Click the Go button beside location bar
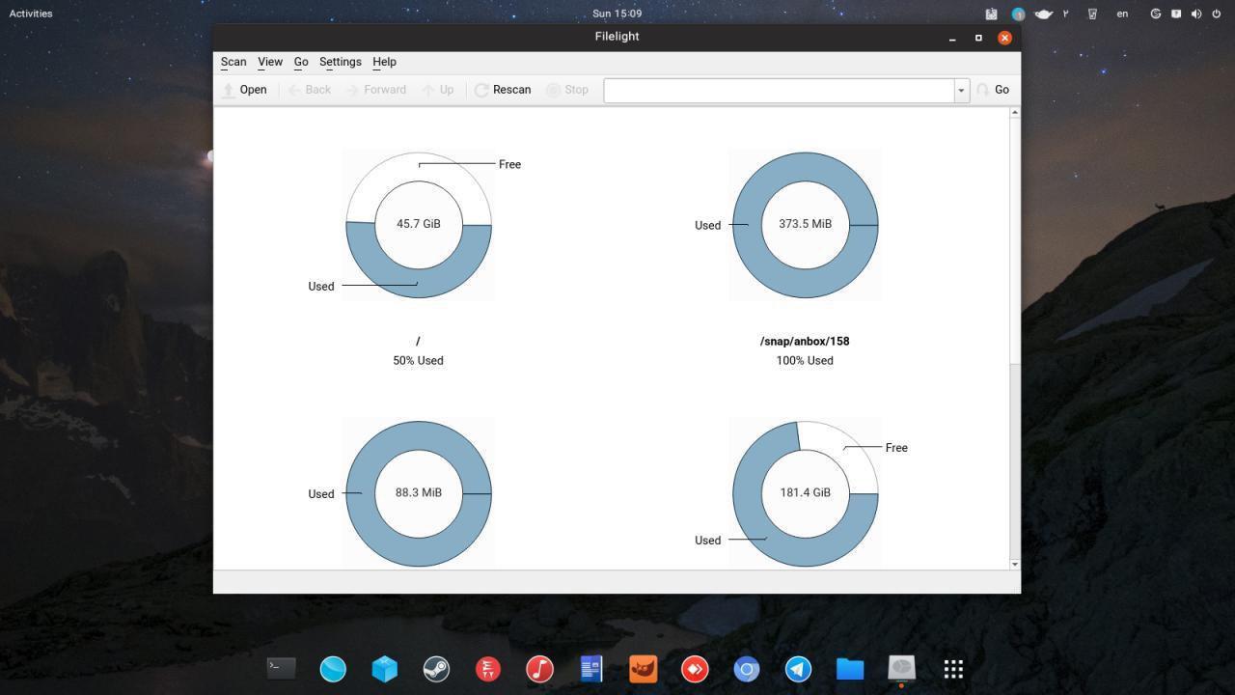 click(993, 90)
